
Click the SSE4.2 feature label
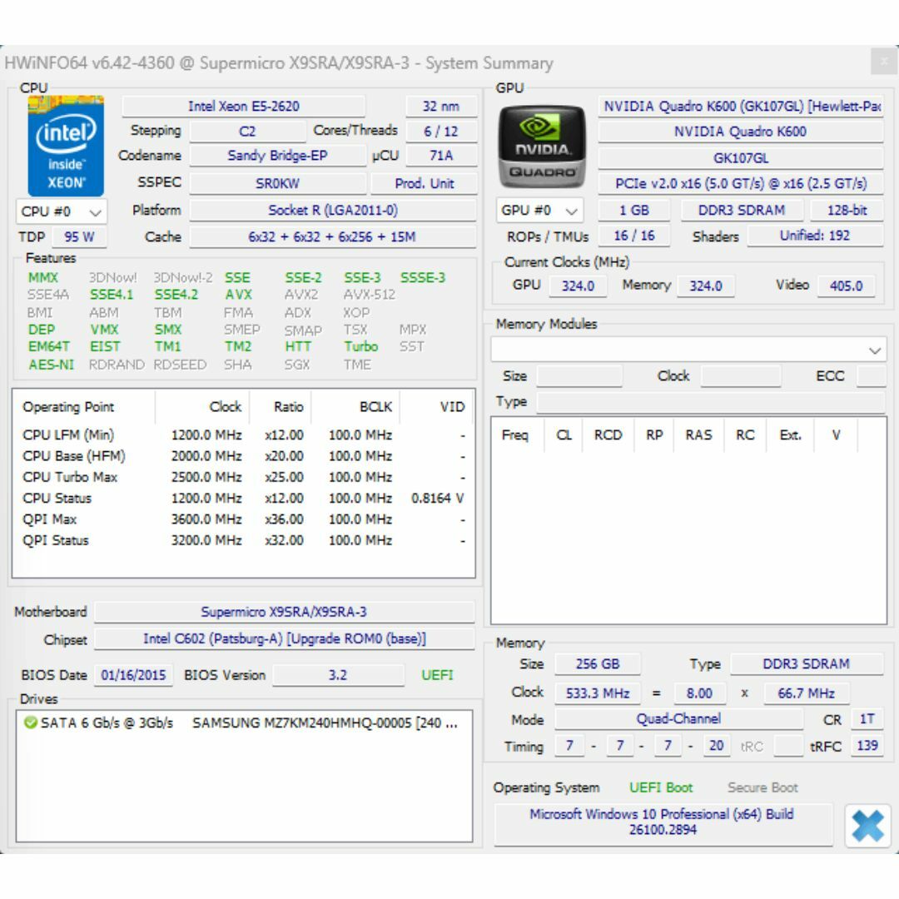pyautogui.click(x=176, y=295)
